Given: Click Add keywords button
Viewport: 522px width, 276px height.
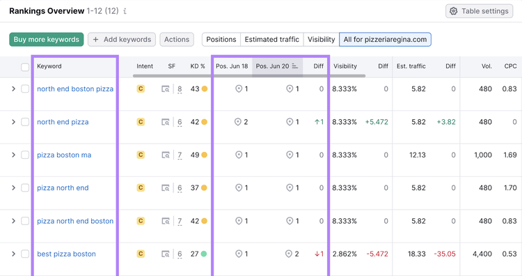Looking at the screenshot, I should (122, 39).
